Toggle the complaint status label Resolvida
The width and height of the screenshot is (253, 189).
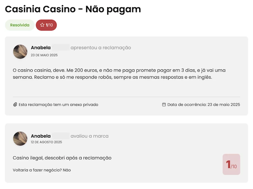pos(19,25)
